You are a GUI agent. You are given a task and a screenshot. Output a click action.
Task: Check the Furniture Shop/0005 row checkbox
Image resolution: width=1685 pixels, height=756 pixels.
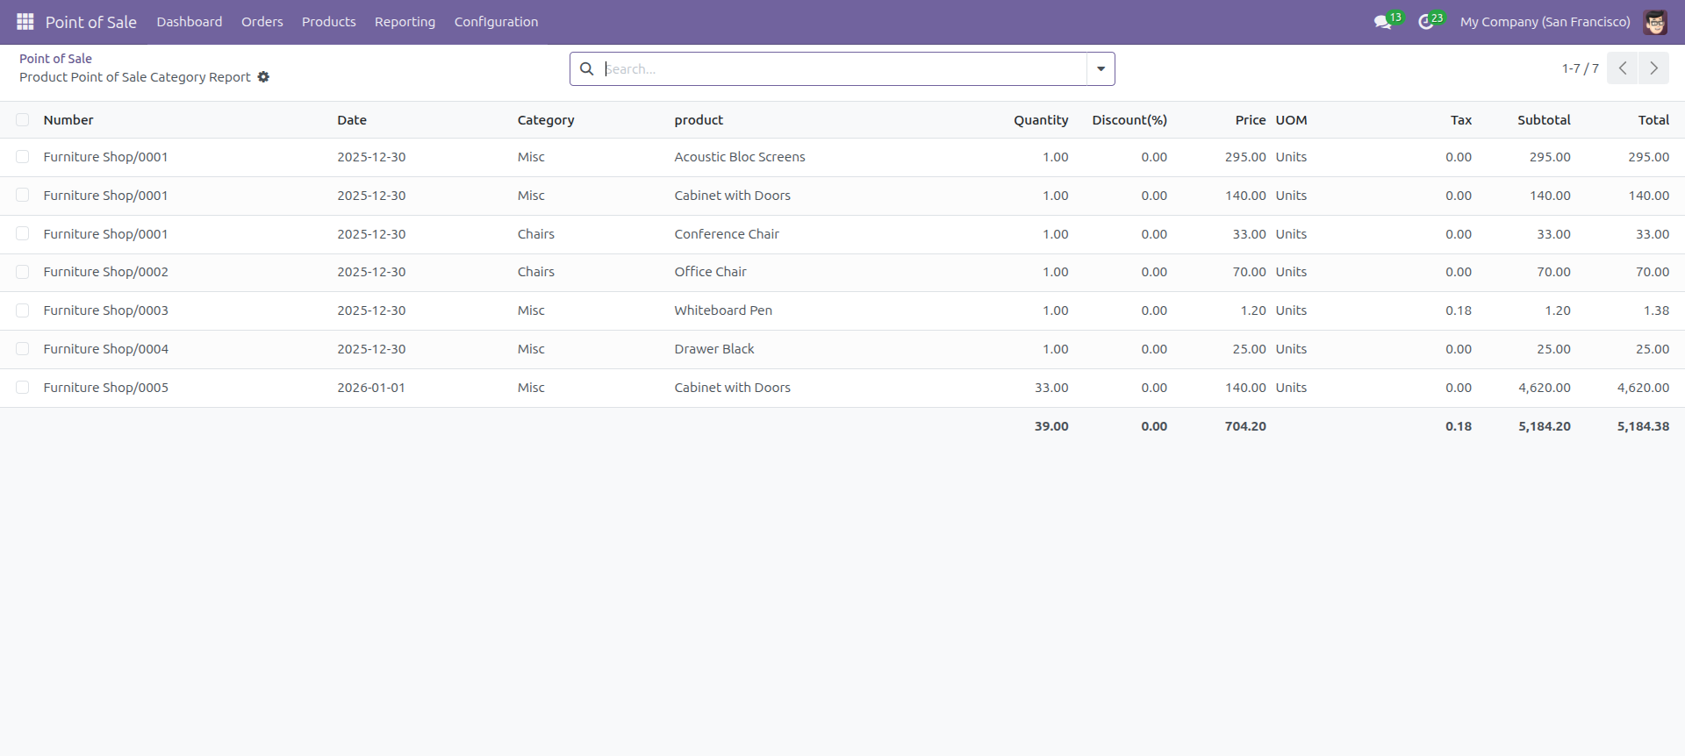coord(23,388)
